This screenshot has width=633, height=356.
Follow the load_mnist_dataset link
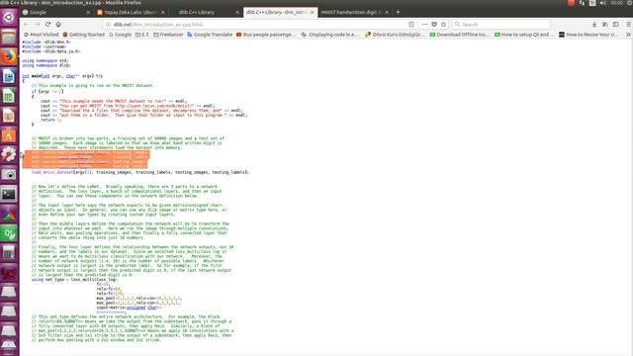coord(52,172)
